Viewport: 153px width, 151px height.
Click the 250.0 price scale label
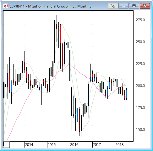pos(140,42)
